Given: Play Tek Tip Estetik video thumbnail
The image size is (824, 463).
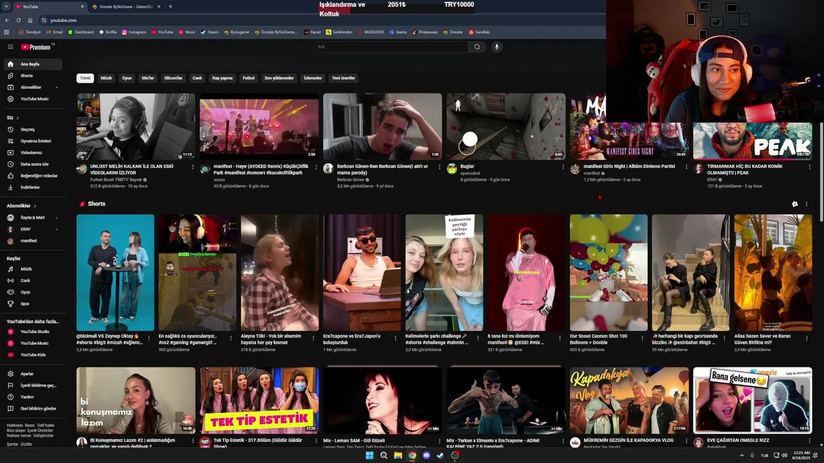Looking at the screenshot, I should click(x=259, y=400).
